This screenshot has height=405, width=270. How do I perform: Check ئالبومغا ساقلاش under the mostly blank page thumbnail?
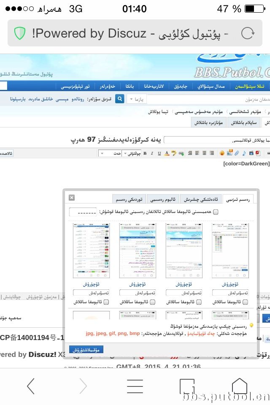(x=199, y=302)
